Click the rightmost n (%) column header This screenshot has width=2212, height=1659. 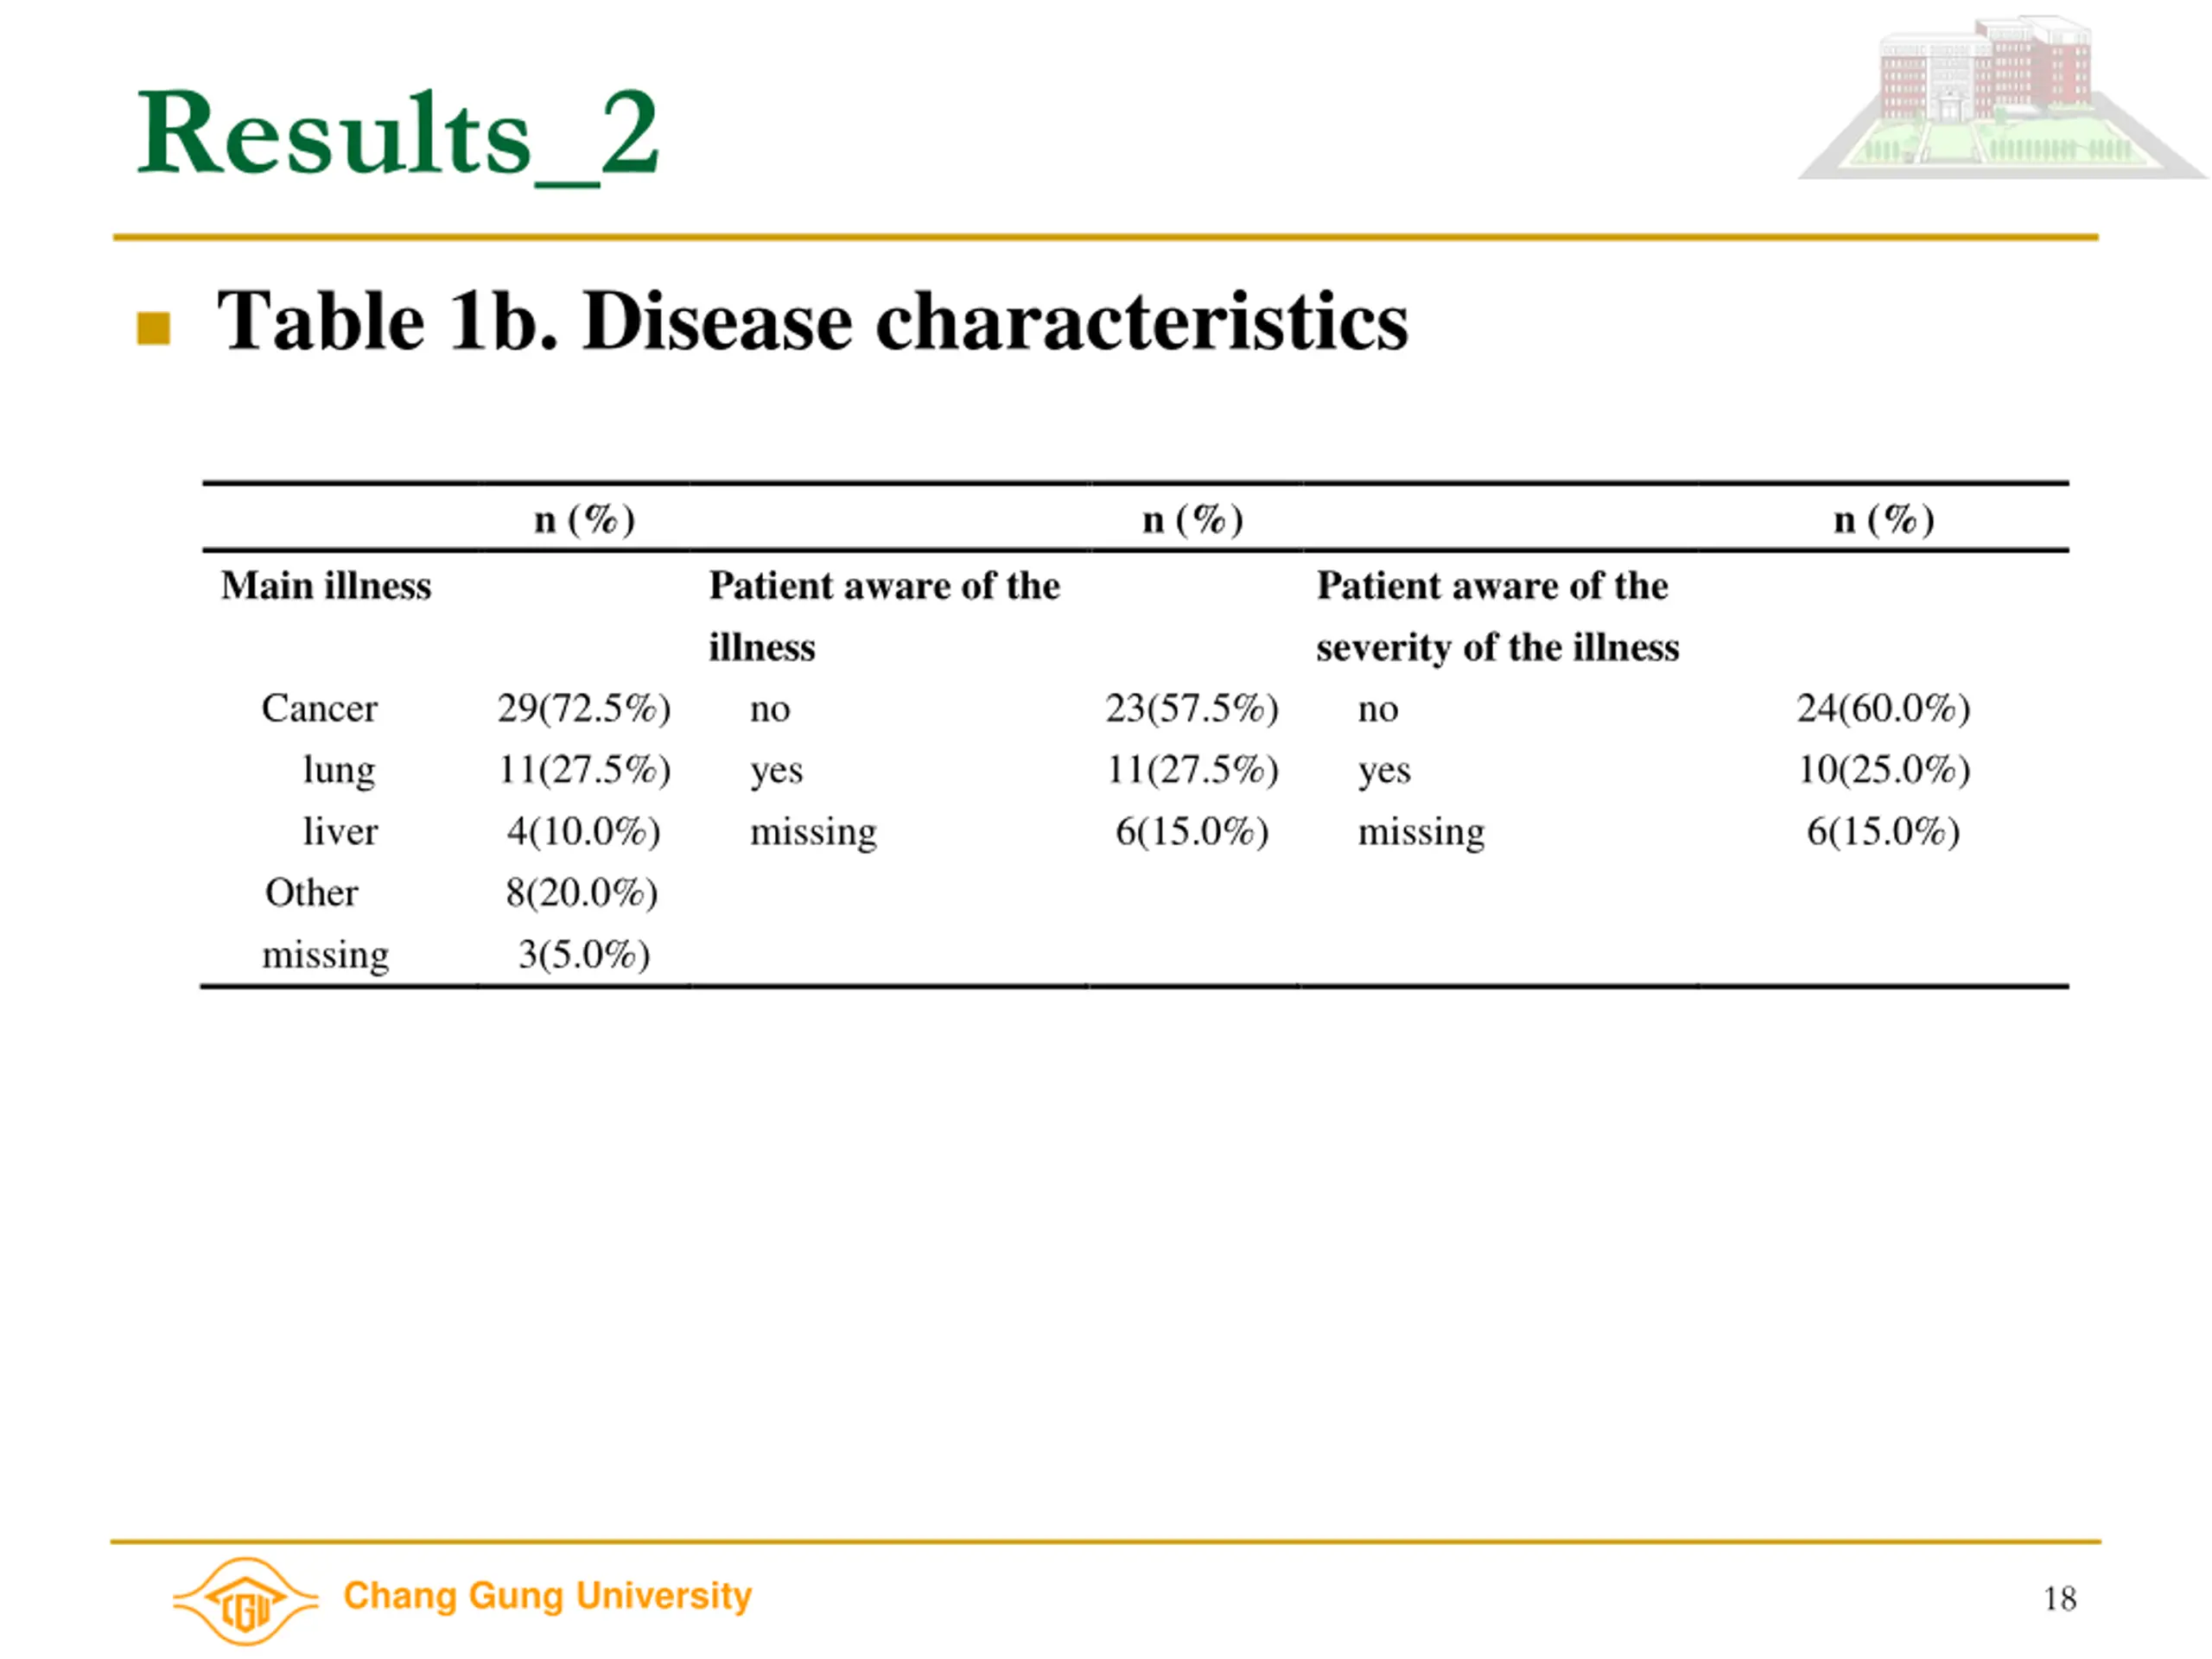1884,520
